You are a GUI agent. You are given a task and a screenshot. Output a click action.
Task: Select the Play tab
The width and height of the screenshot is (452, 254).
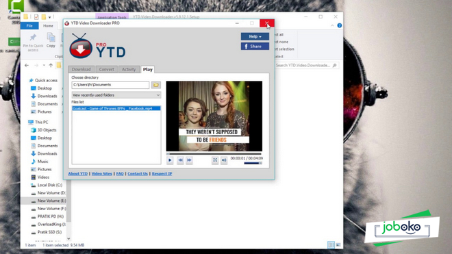pyautogui.click(x=148, y=69)
